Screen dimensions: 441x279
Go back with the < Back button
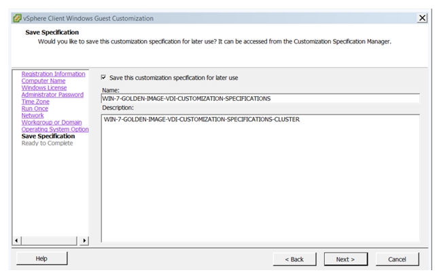pos(294,259)
